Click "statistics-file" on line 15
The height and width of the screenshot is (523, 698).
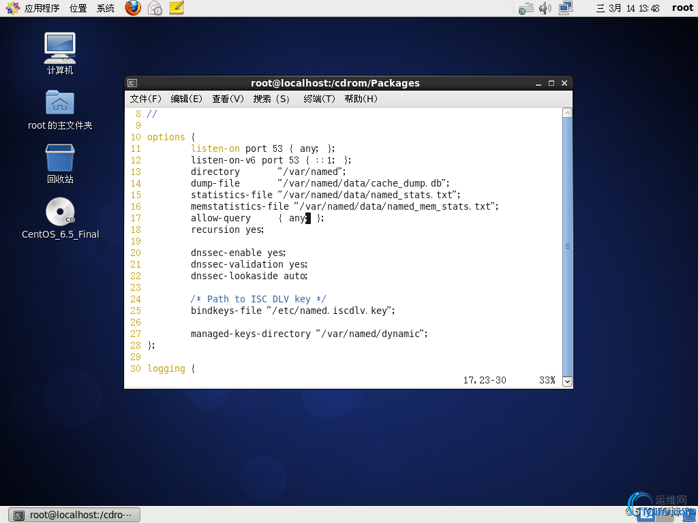(232, 195)
